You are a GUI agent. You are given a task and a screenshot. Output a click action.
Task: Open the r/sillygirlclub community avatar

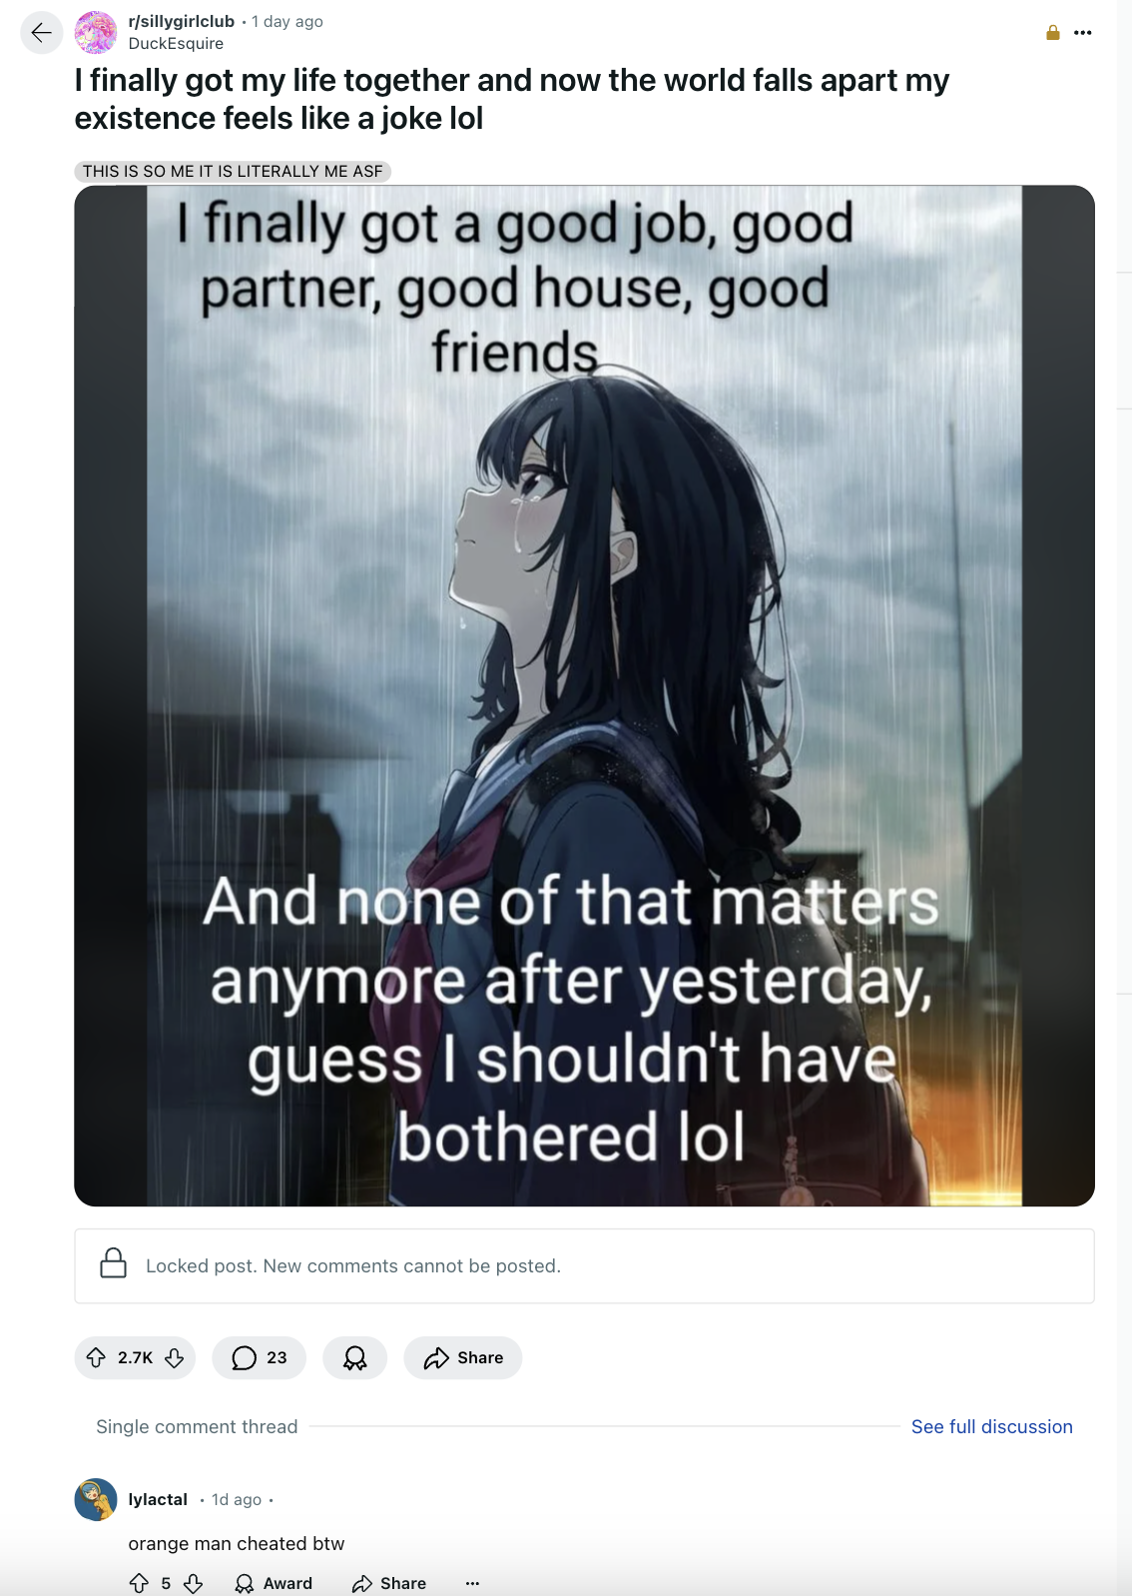96,33
